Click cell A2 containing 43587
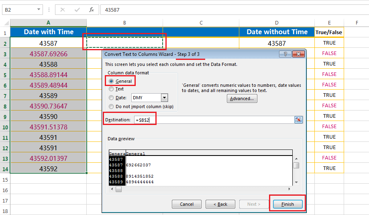 pyautogui.click(x=49, y=43)
